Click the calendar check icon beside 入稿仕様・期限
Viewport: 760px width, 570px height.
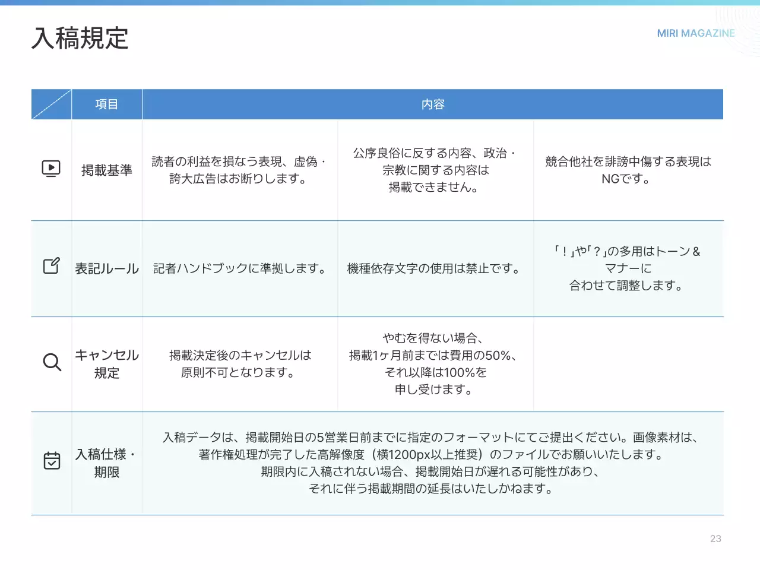point(52,460)
